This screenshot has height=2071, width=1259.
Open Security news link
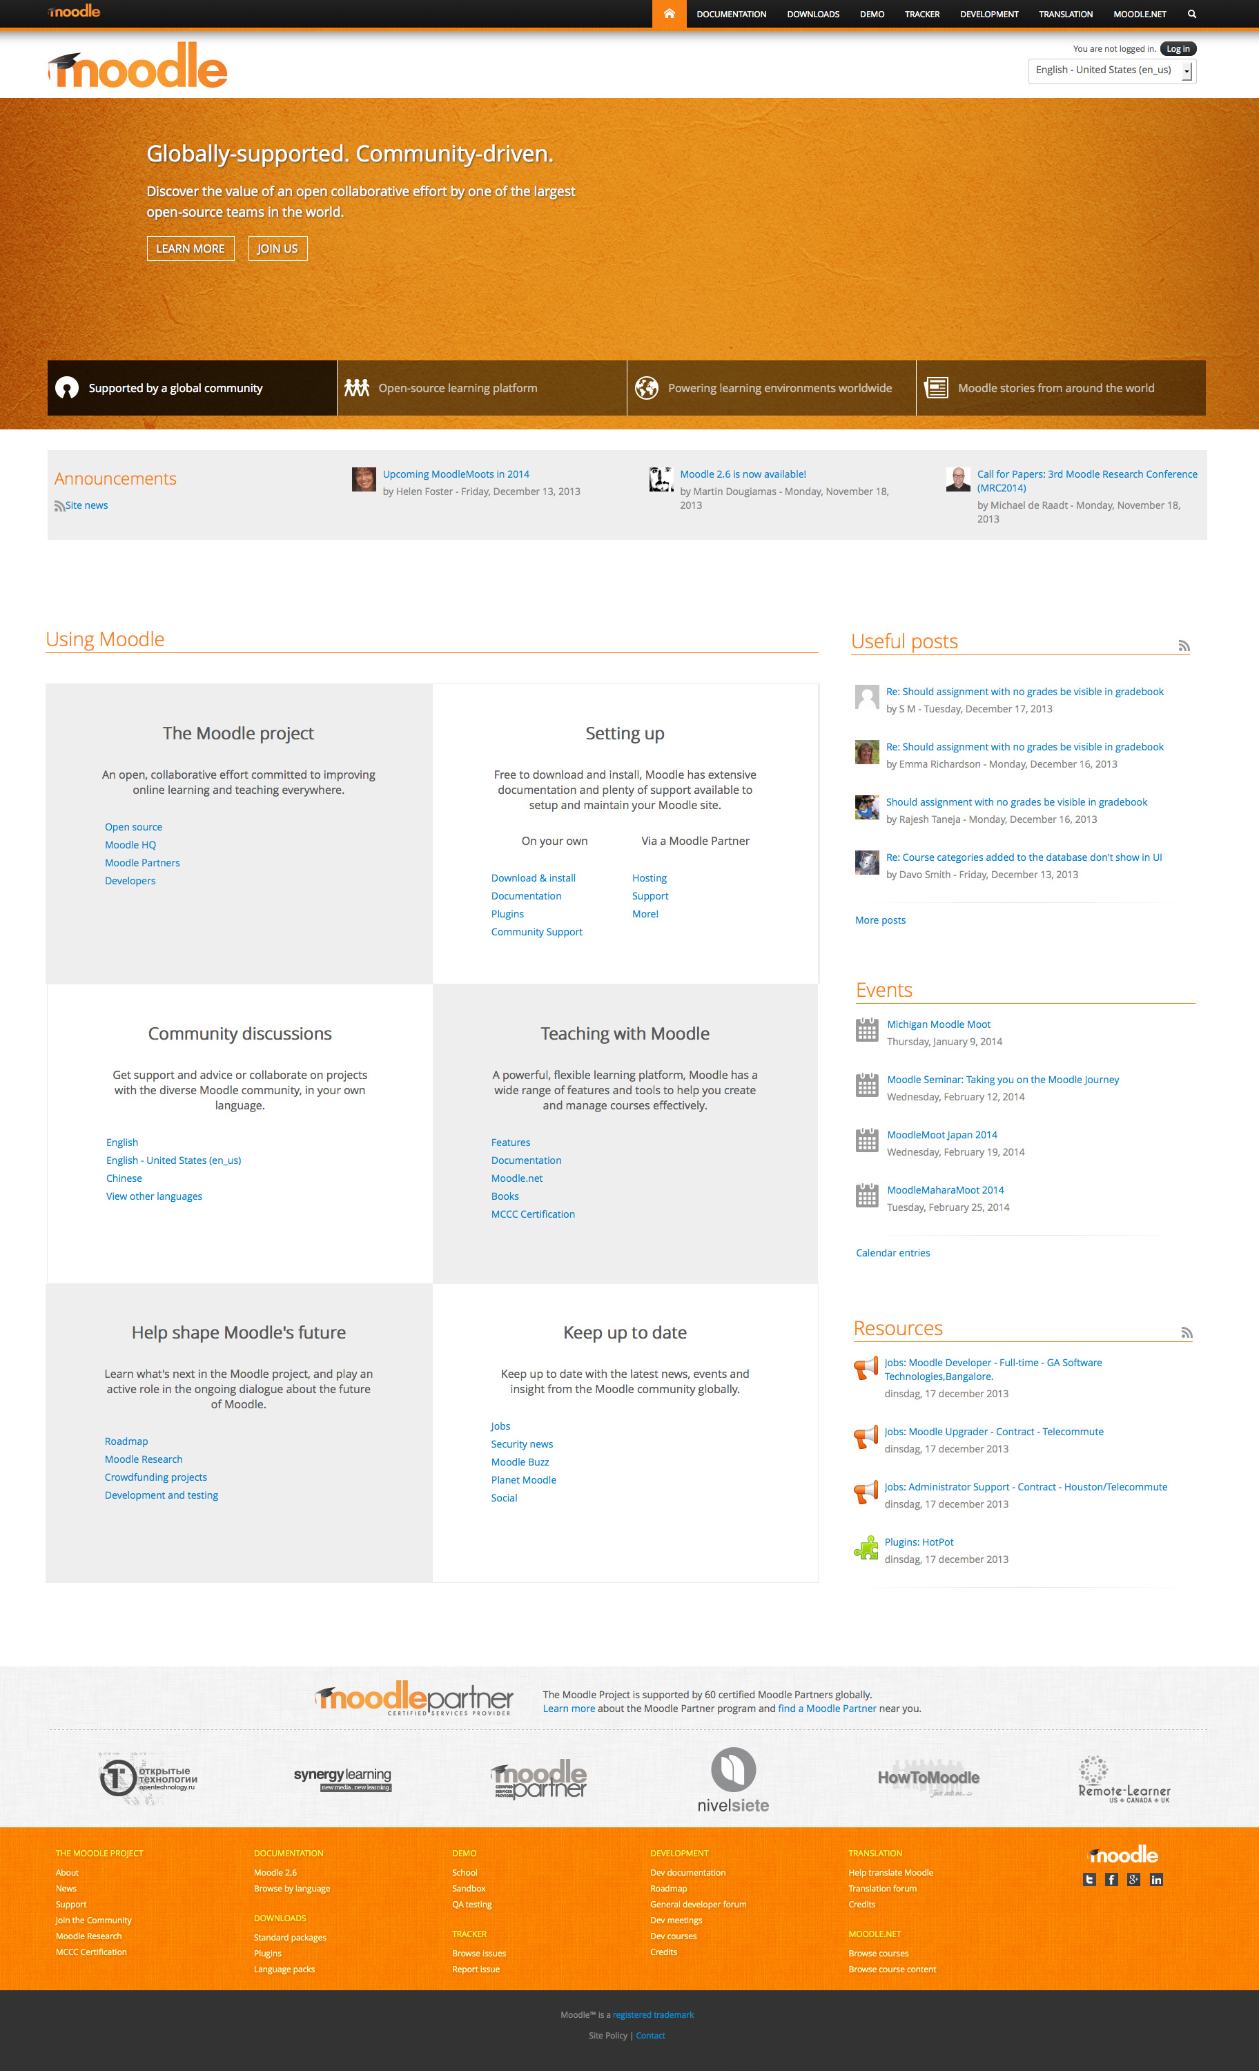coord(522,1444)
